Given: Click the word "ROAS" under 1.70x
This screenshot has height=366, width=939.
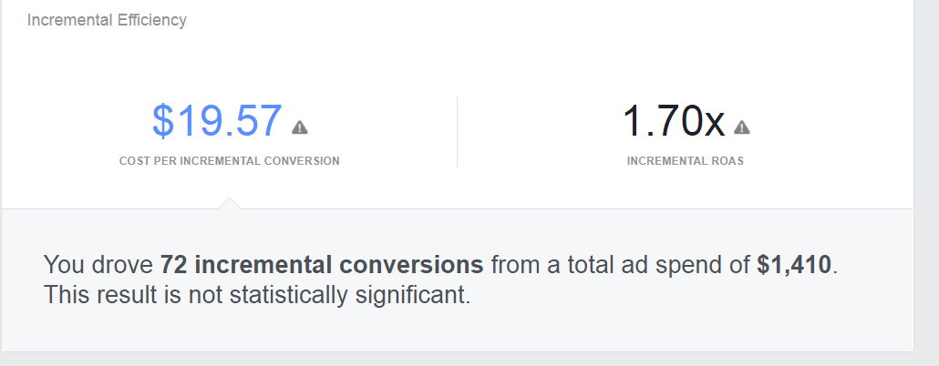Looking at the screenshot, I should [x=727, y=161].
